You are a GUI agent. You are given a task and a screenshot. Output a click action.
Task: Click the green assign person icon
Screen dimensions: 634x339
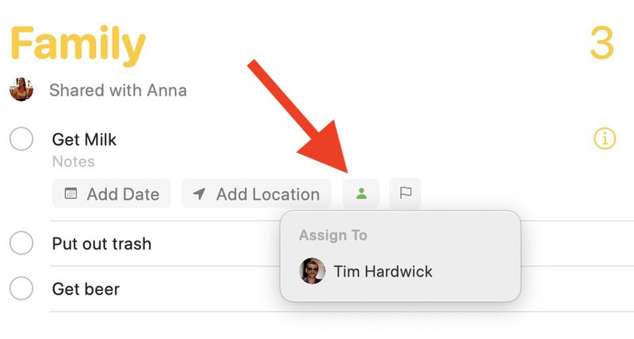pos(361,193)
